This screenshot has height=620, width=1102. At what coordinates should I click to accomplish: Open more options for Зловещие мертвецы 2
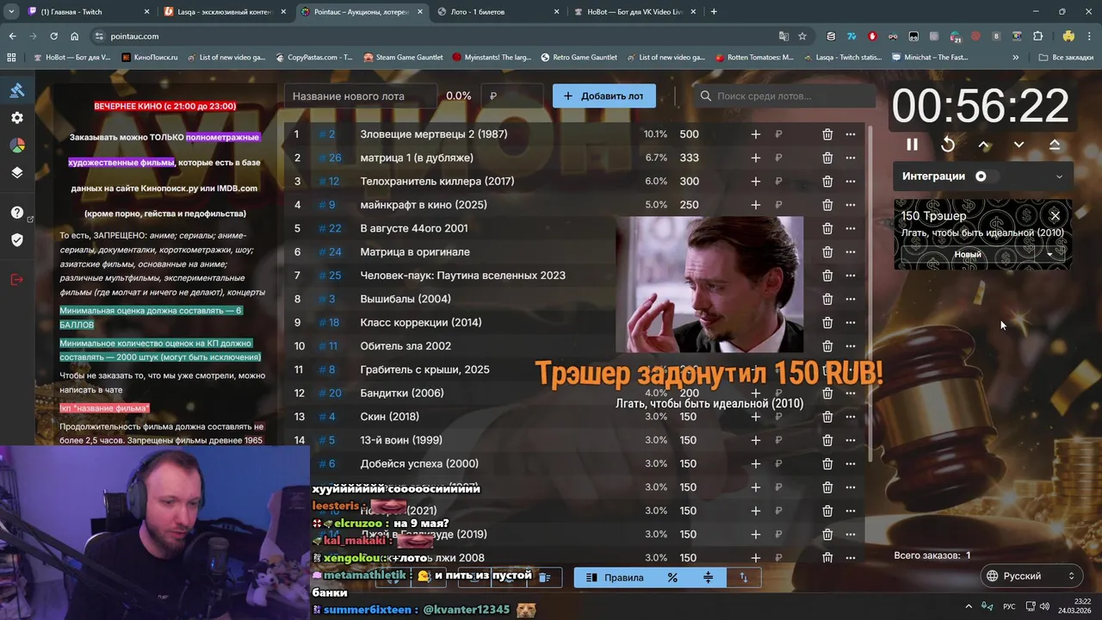pyautogui.click(x=851, y=134)
